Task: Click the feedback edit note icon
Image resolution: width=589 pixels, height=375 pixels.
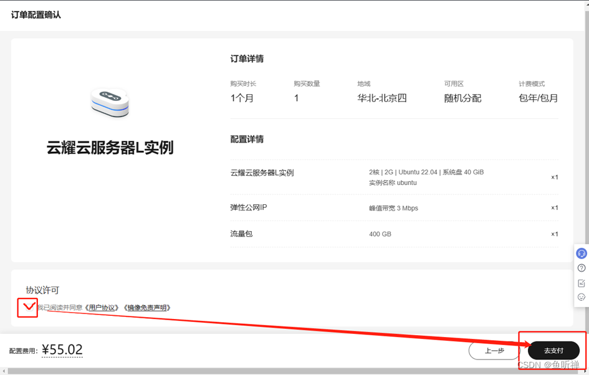Action: pos(582,283)
